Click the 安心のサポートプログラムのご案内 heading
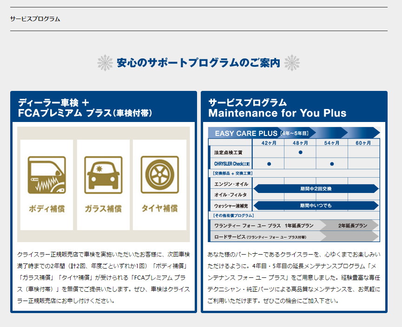 pos(198,63)
